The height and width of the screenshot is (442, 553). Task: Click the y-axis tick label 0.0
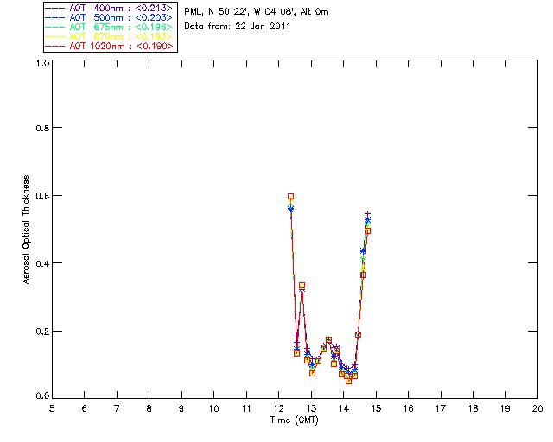click(x=42, y=396)
